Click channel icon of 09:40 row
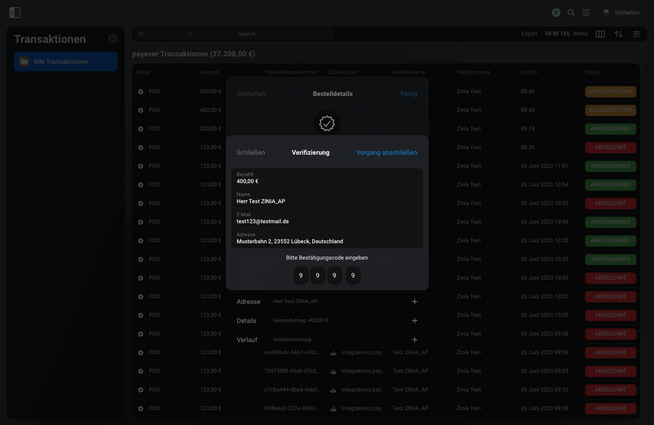The height and width of the screenshot is (425, 654). click(141, 110)
